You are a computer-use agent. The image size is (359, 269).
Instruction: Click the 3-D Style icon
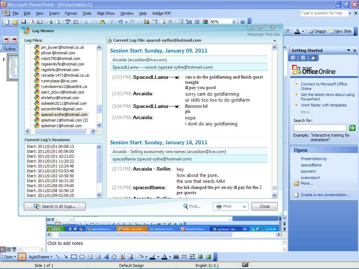click(208, 257)
